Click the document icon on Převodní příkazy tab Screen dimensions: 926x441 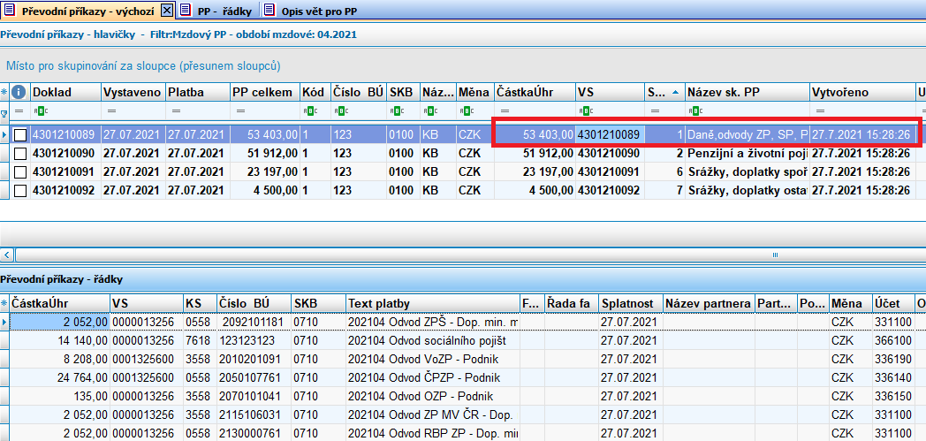[x=10, y=10]
